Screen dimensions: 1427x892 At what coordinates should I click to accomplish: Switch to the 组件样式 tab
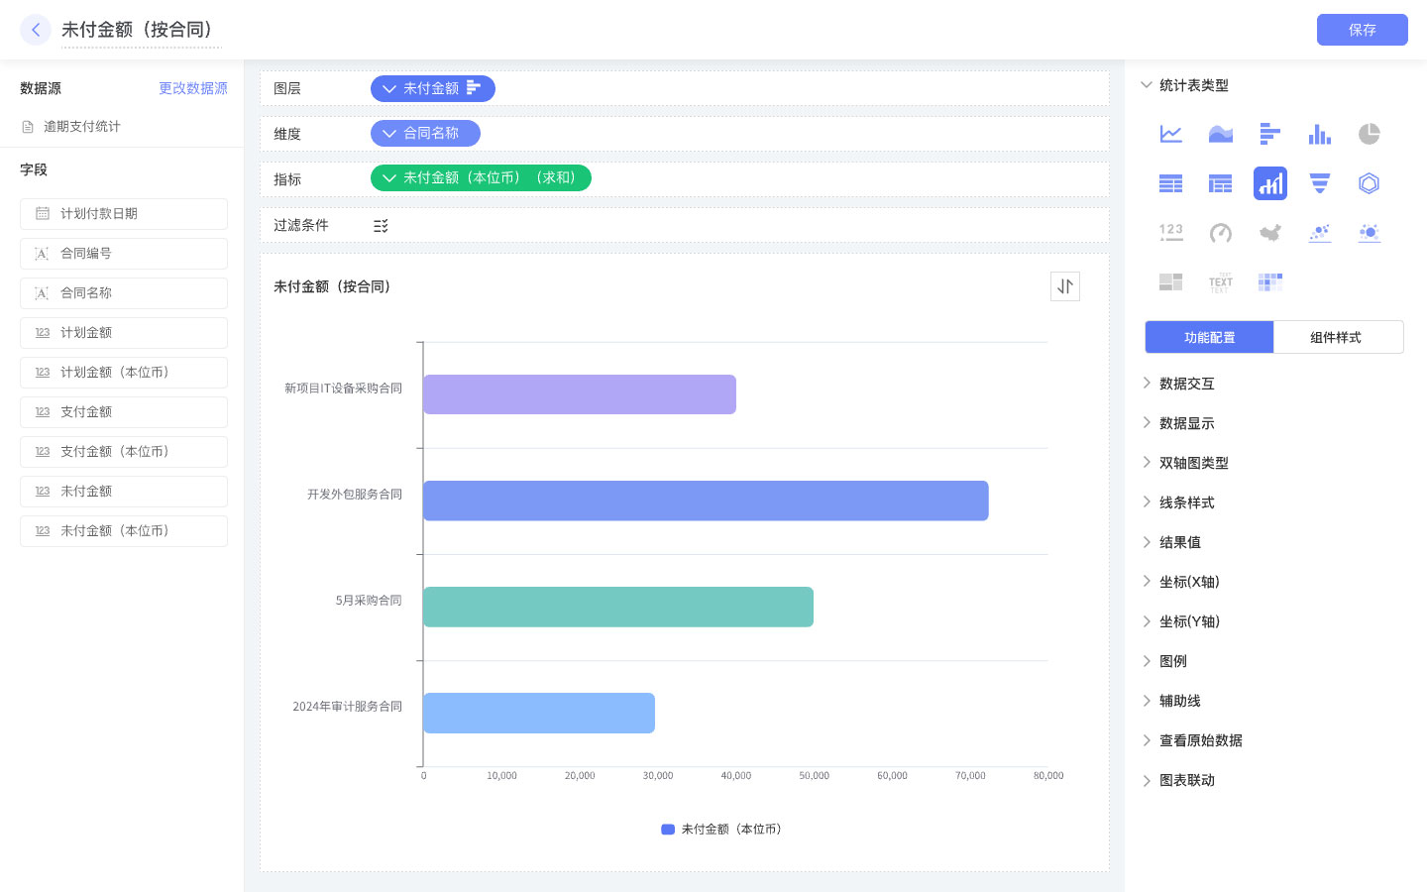pos(1335,337)
